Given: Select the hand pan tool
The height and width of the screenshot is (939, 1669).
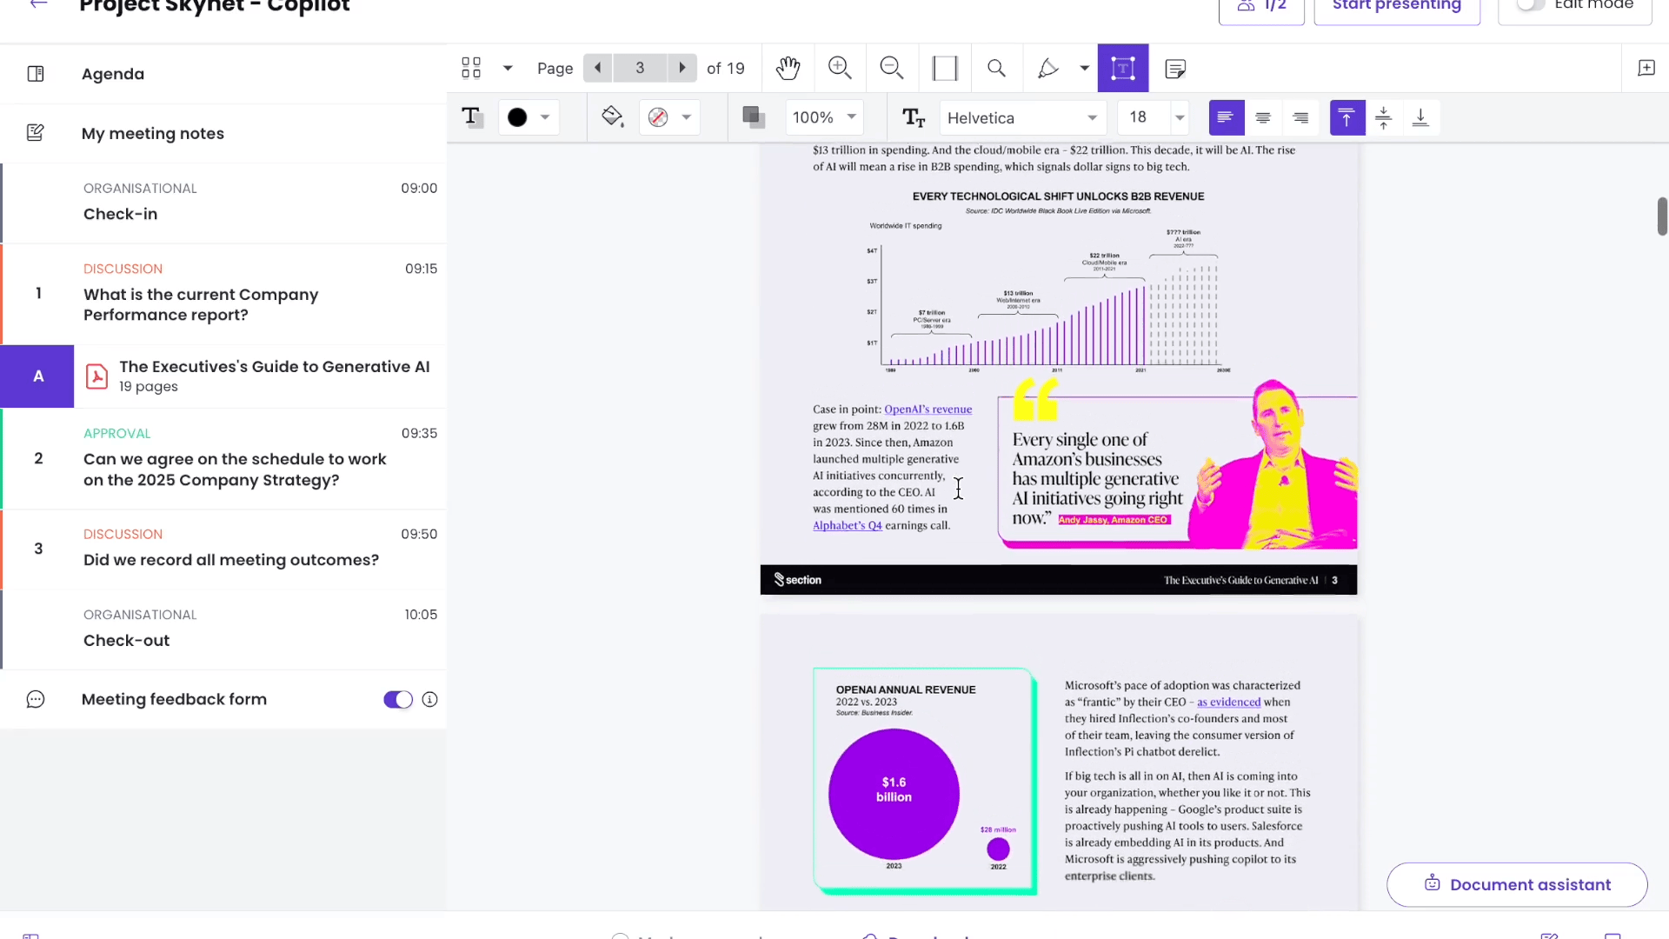Looking at the screenshot, I should point(788,68).
